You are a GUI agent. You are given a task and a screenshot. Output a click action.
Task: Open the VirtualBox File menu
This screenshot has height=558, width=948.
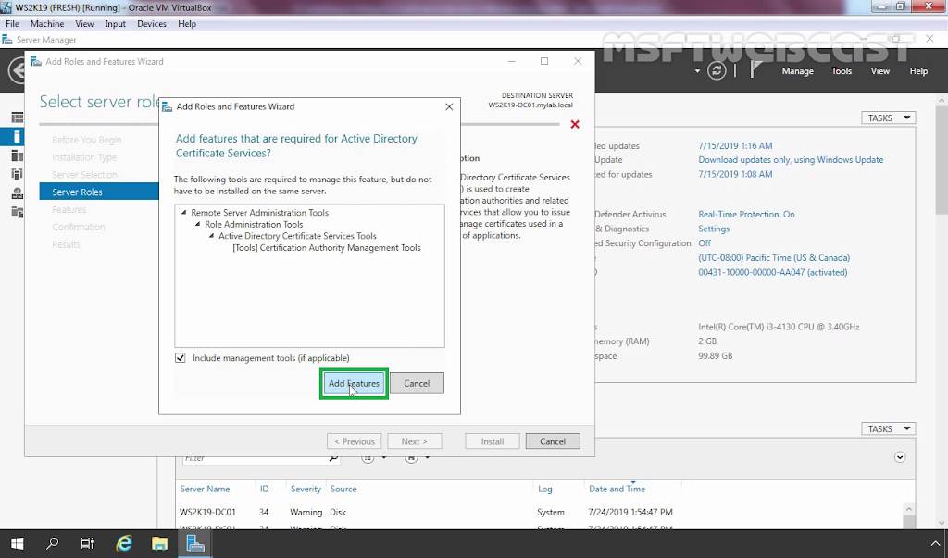tap(12, 23)
